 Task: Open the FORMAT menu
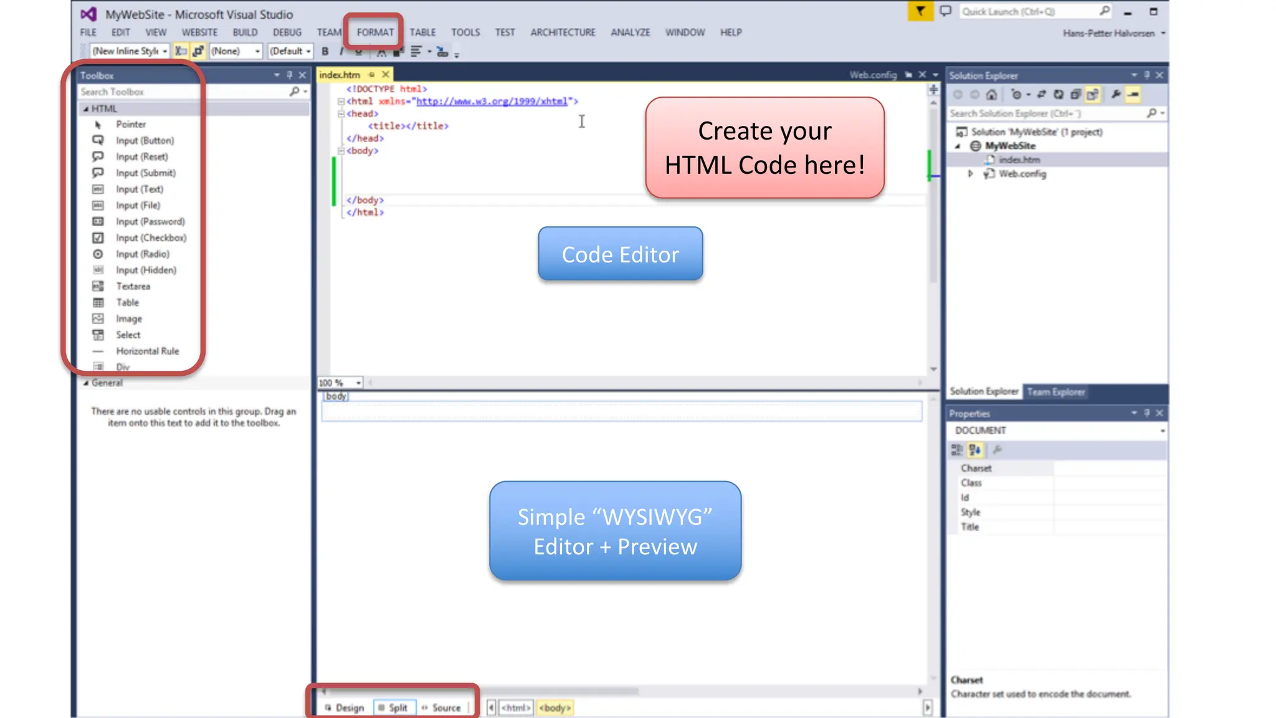coord(375,32)
